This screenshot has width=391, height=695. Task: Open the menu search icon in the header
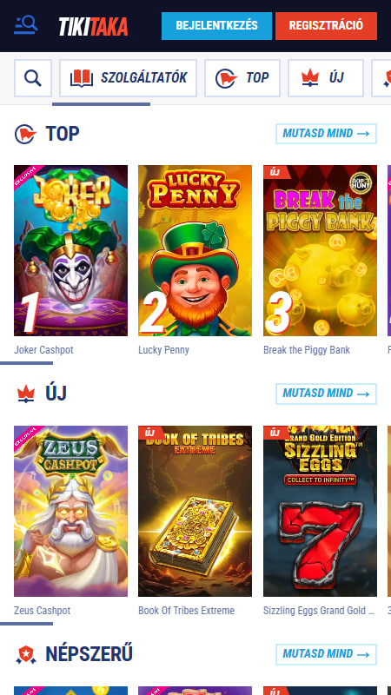[x=26, y=25]
